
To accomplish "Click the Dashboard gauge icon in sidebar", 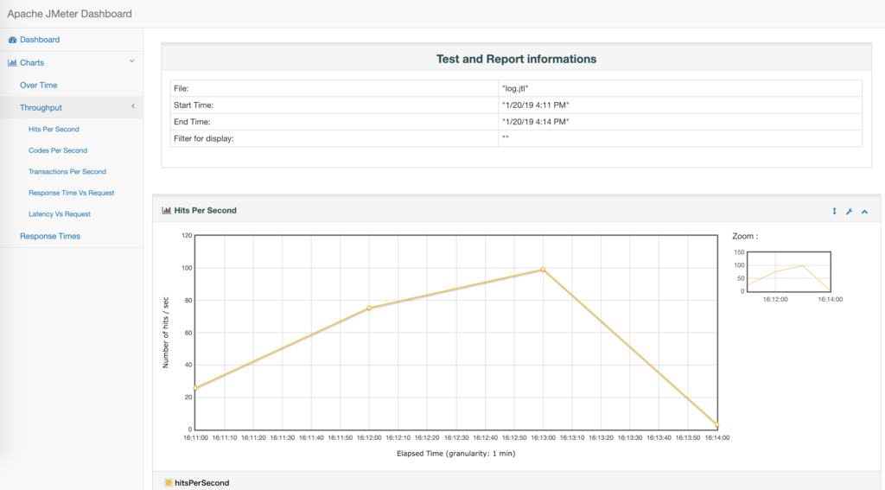I will point(12,40).
